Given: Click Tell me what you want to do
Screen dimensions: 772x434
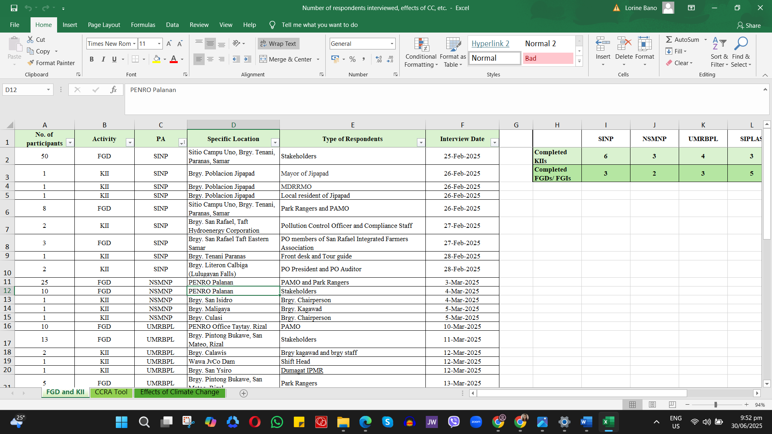Looking at the screenshot, I should [319, 25].
